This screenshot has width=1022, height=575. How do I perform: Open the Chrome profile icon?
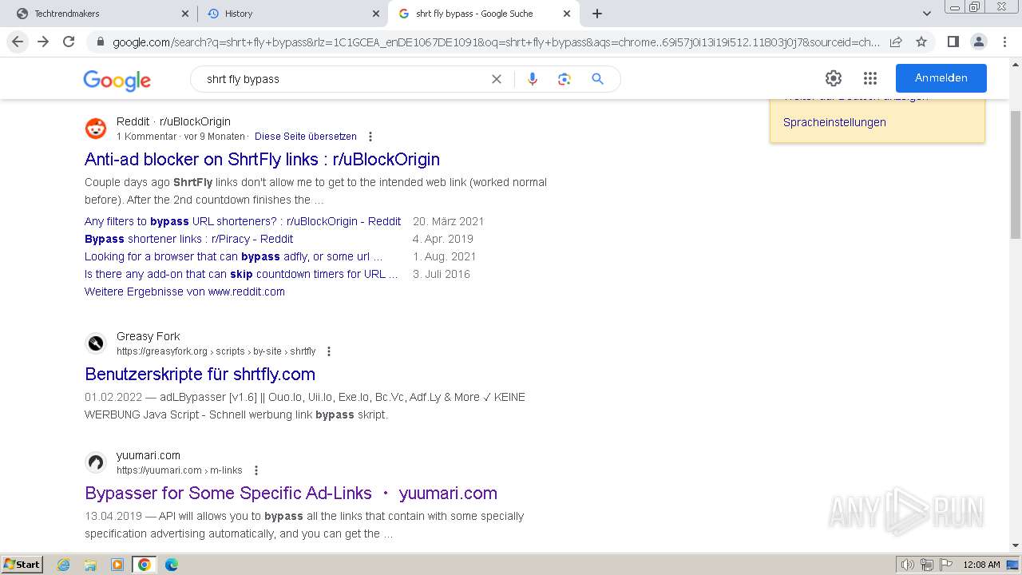pyautogui.click(x=978, y=42)
